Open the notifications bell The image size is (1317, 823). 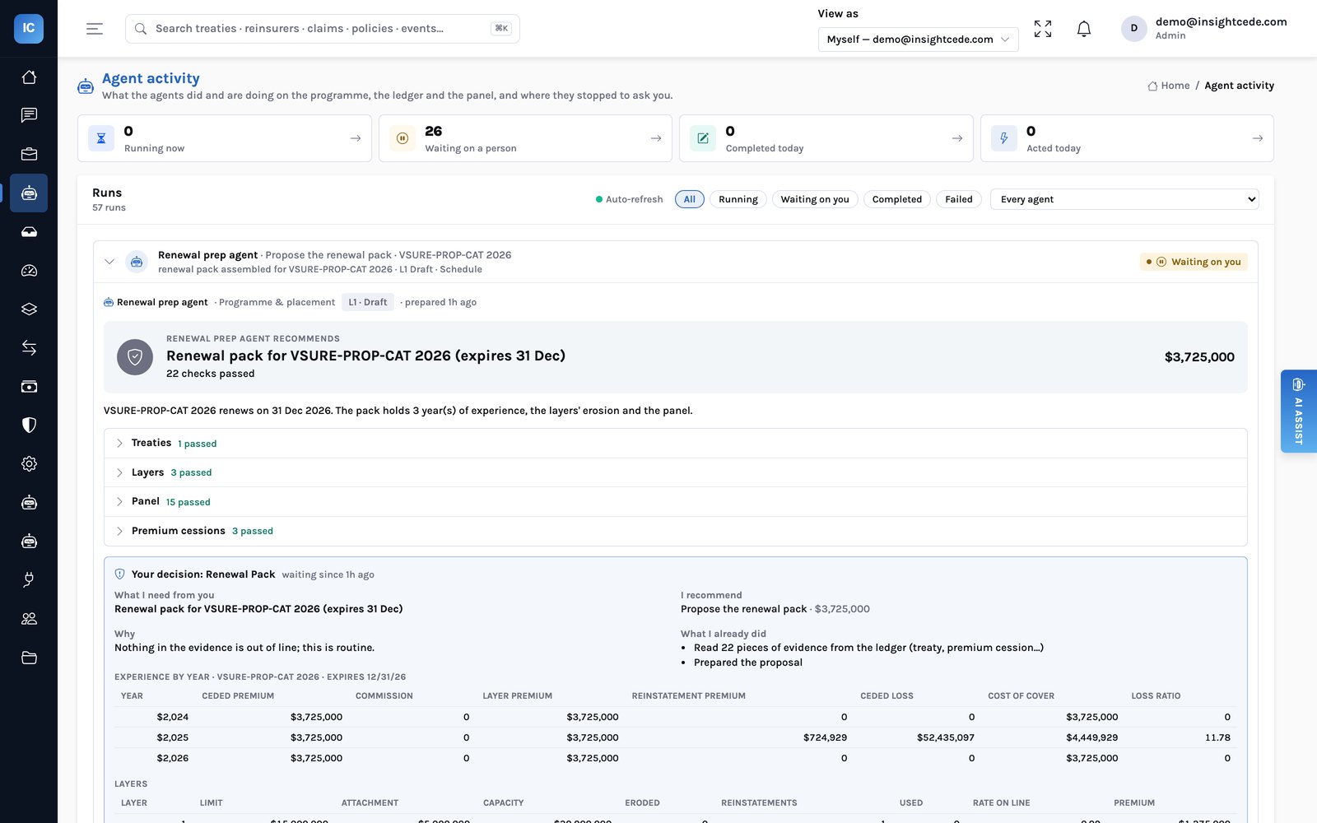1084,29
